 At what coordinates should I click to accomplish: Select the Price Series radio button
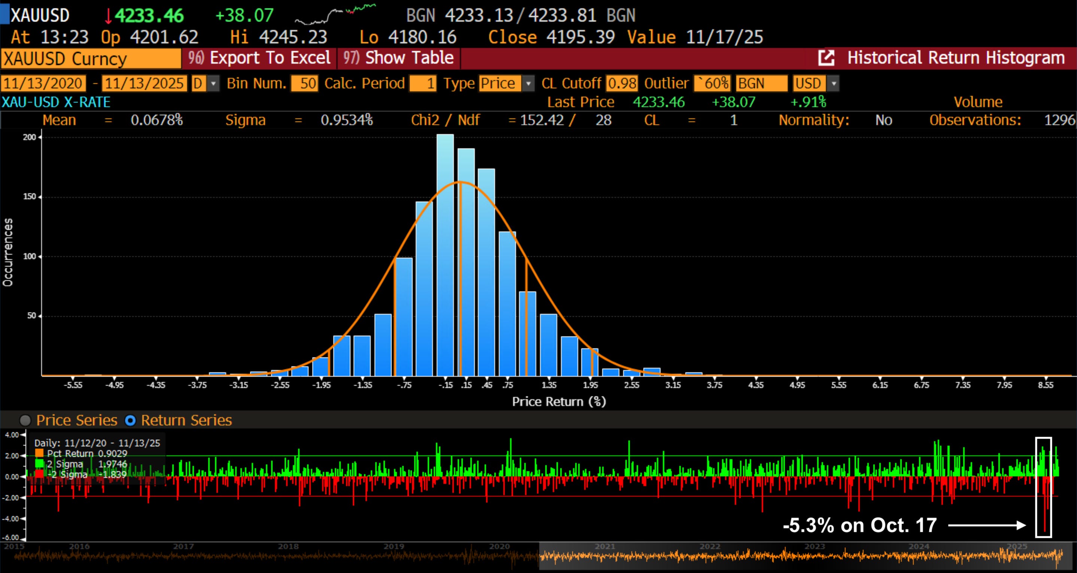(x=25, y=420)
